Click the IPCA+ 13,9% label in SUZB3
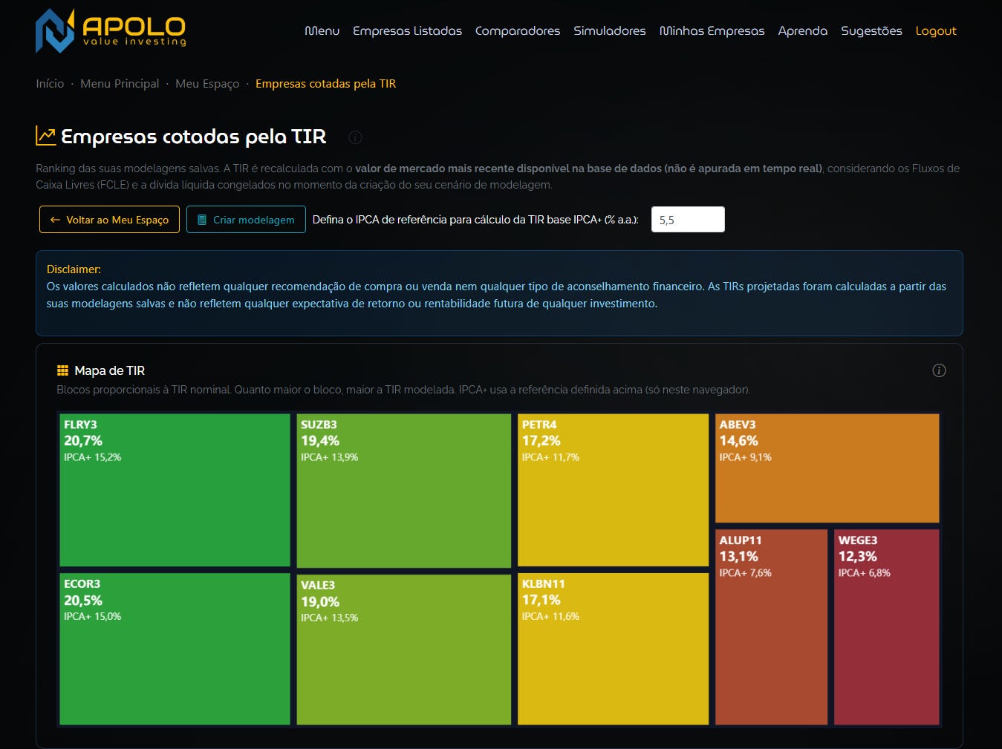The image size is (1002, 749). [x=329, y=457]
